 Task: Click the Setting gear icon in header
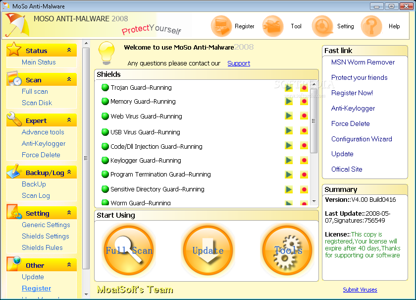coord(322,26)
